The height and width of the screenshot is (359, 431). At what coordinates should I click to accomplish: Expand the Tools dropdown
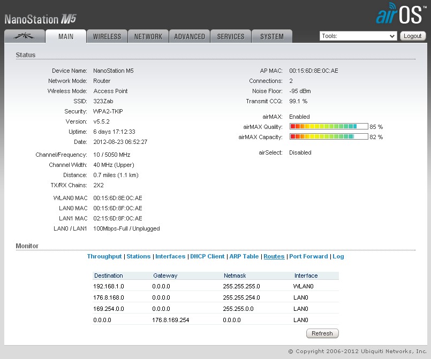click(x=358, y=36)
